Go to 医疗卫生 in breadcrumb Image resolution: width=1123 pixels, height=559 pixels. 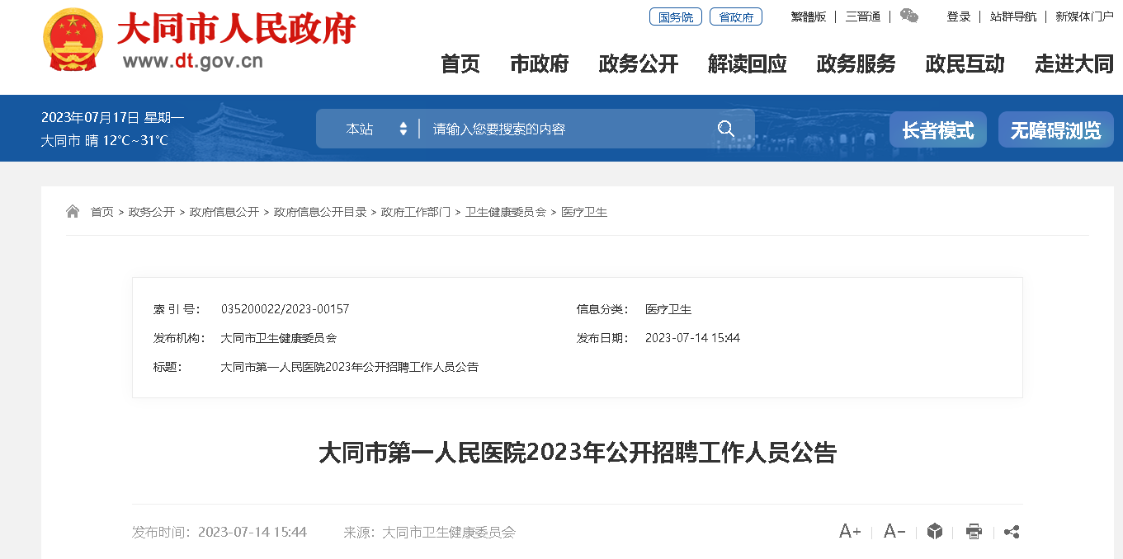tap(584, 212)
